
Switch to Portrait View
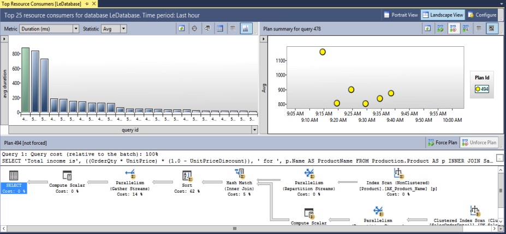point(401,15)
